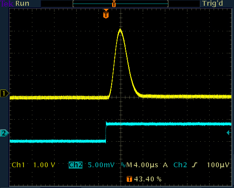The image size is (234, 188).
Task: Click the Tek logo
Action: click(x=7, y=4)
